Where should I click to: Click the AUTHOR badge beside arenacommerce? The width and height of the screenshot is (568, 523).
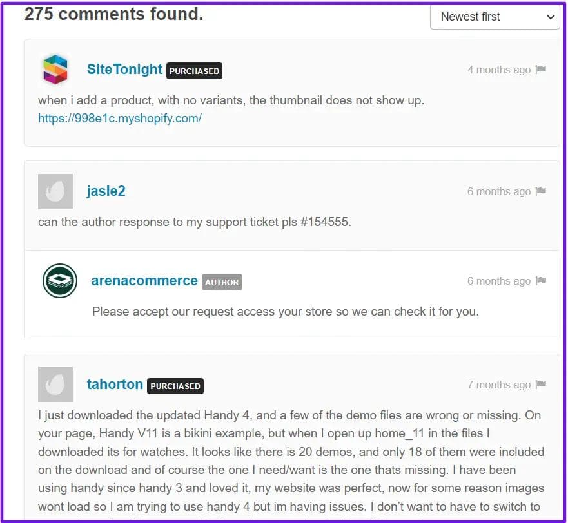click(222, 282)
